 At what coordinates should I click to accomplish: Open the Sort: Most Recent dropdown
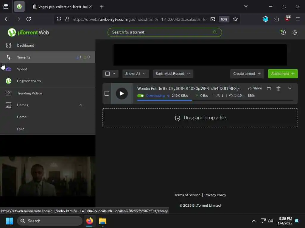(x=173, y=74)
